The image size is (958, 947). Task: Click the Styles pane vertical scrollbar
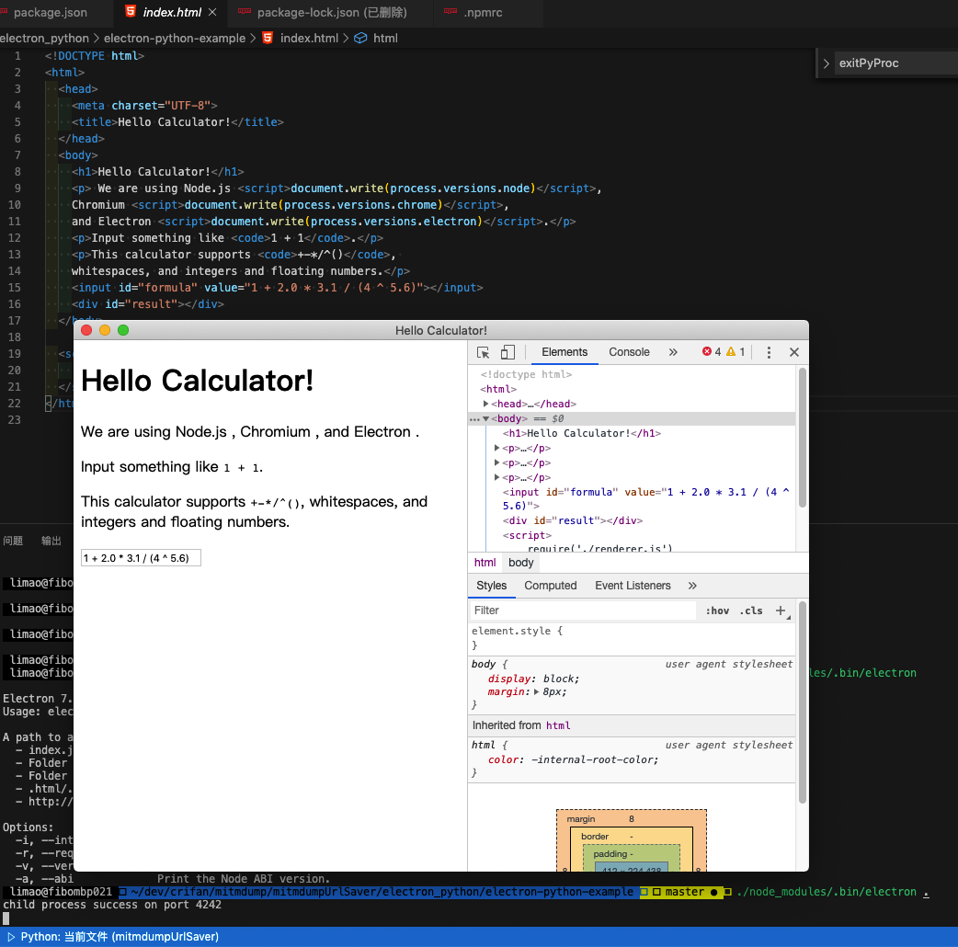[803, 702]
